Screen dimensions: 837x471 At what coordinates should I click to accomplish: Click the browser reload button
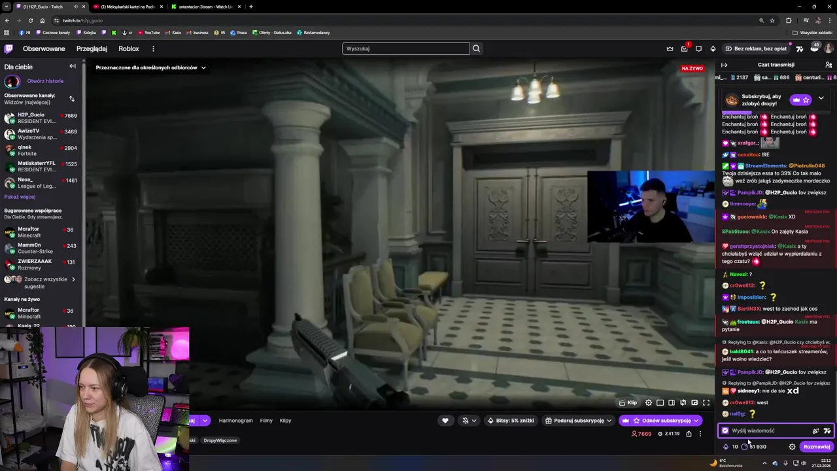[x=30, y=20]
